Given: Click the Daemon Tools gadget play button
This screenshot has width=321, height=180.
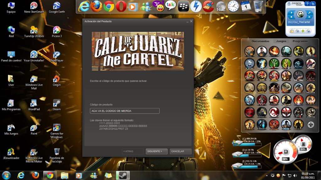Looking at the screenshot, I should 291,12.
